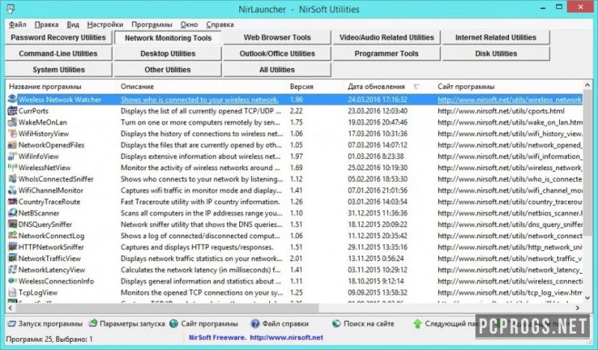Open the Other Utilities tab
The image size is (598, 350).
pos(167,69)
